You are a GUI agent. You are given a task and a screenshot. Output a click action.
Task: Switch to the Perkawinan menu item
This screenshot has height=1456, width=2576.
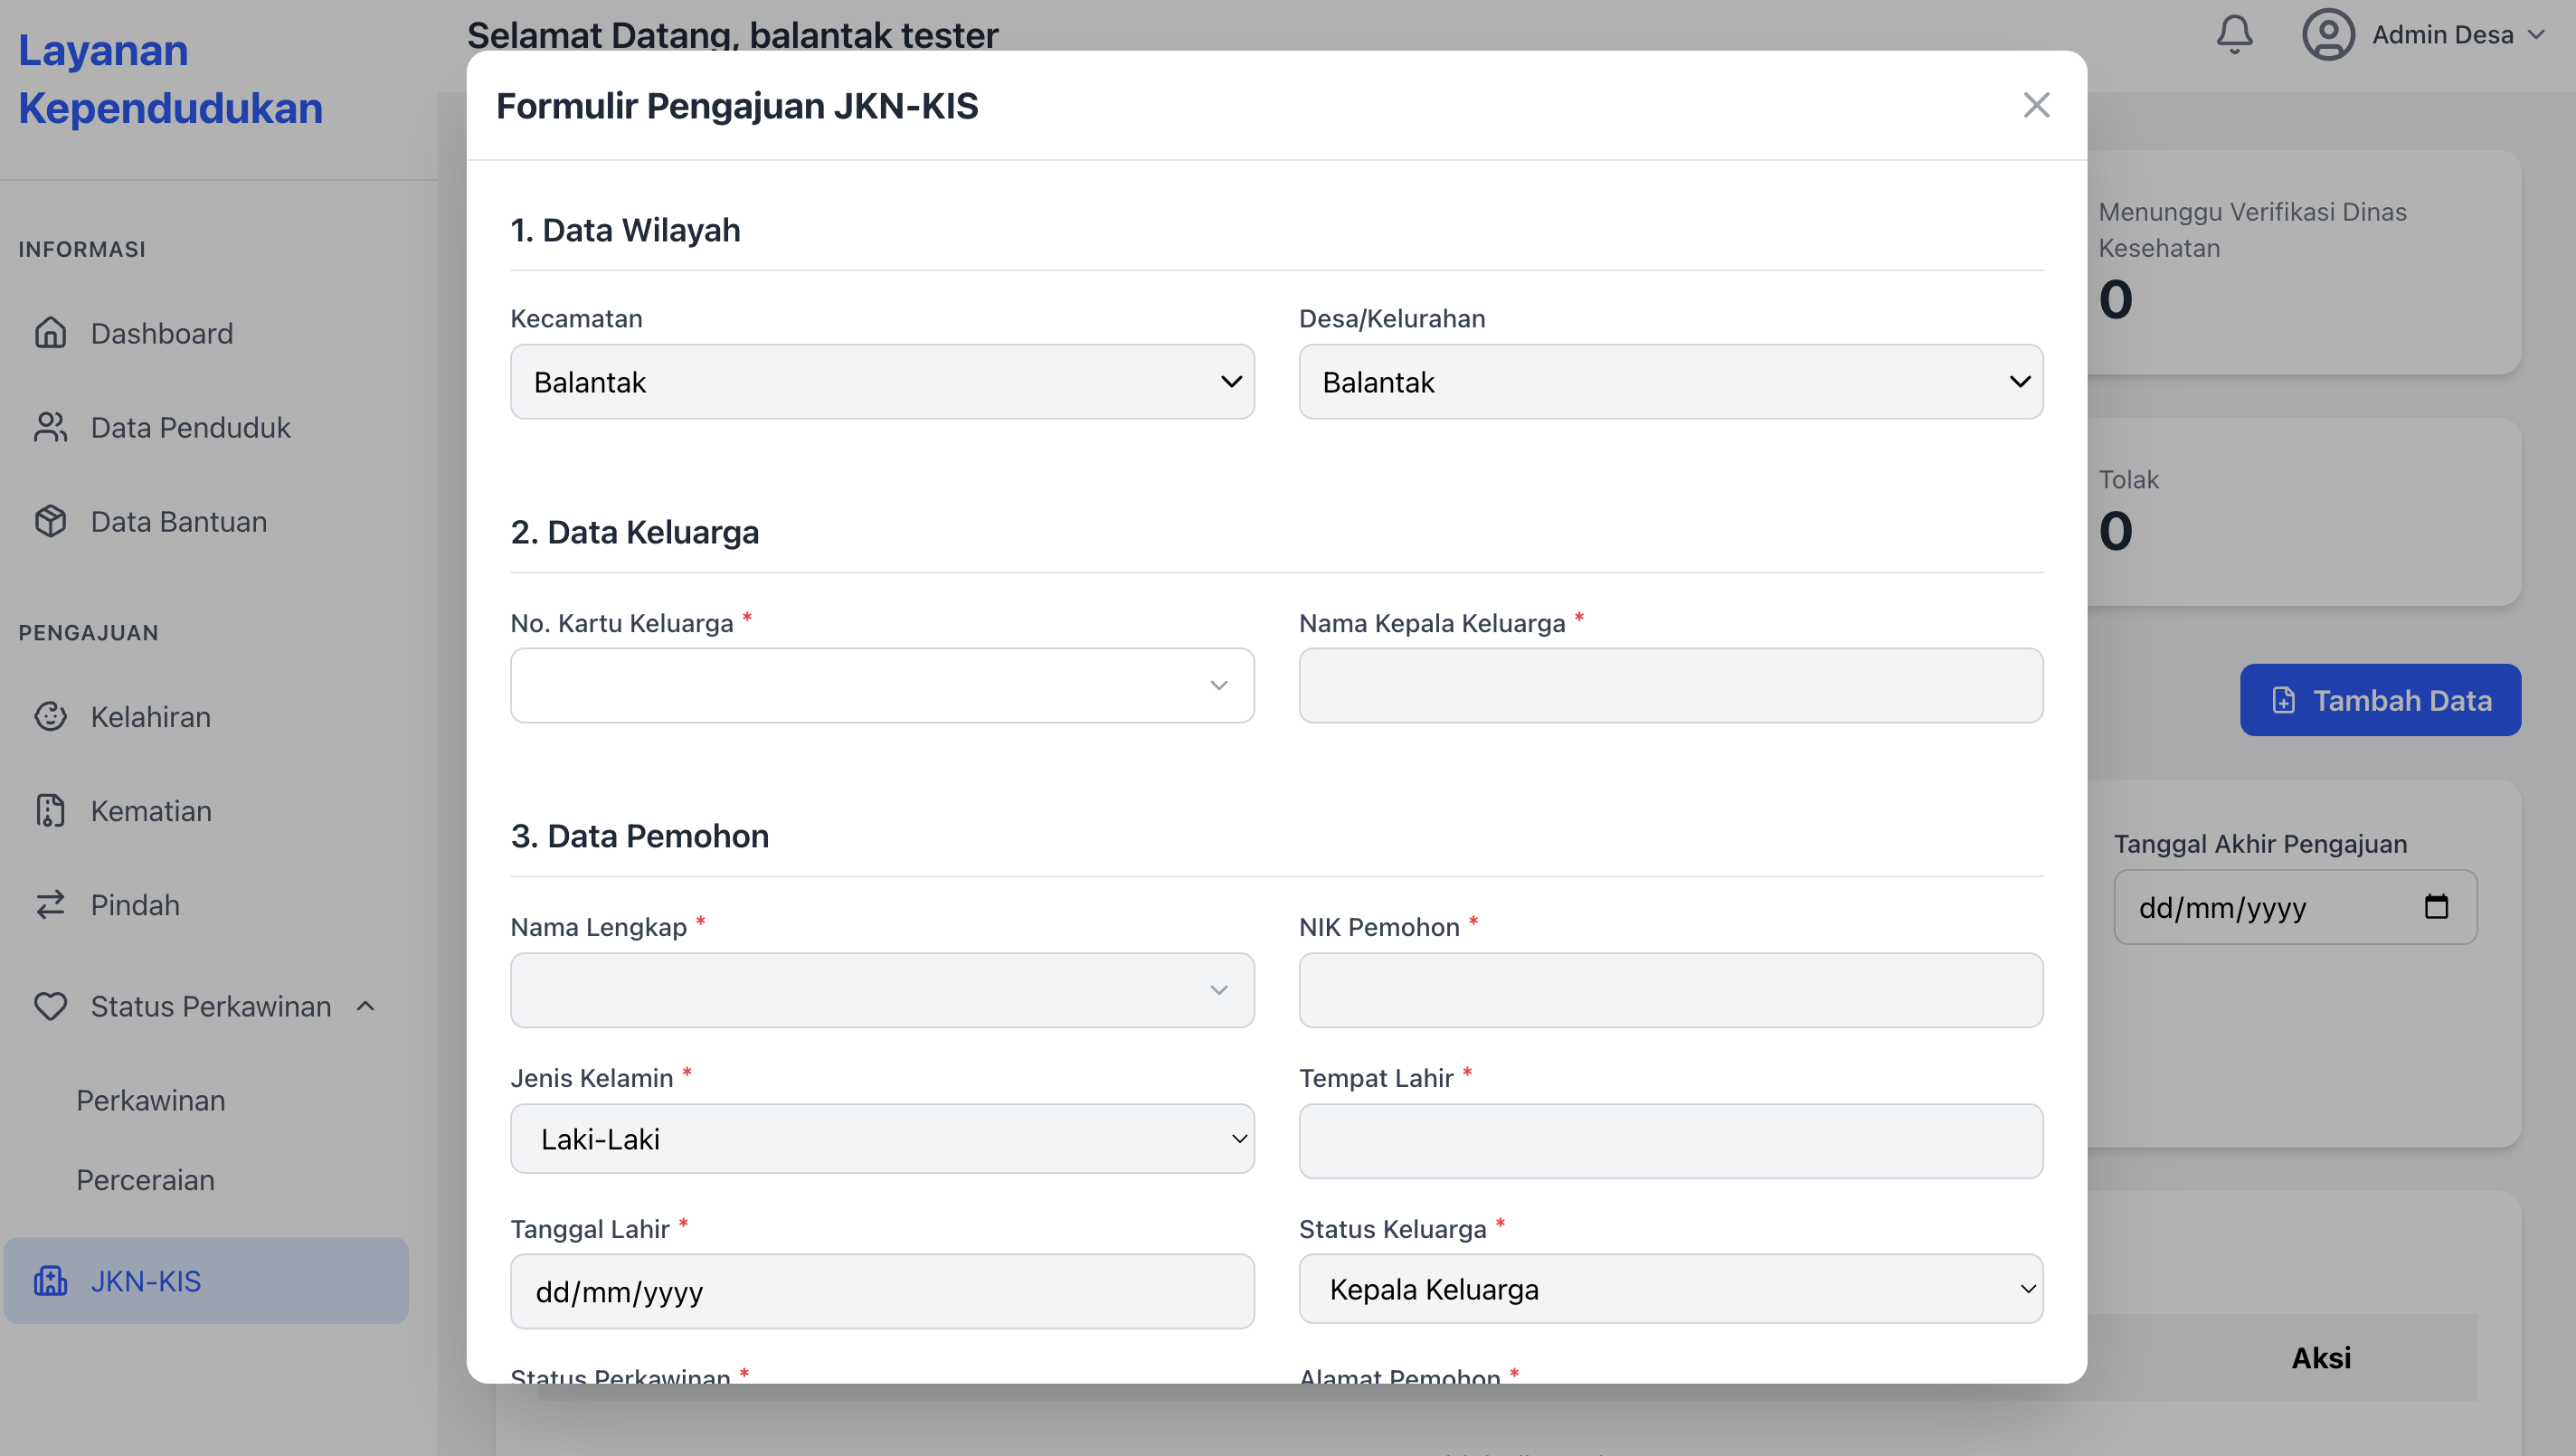point(149,1100)
